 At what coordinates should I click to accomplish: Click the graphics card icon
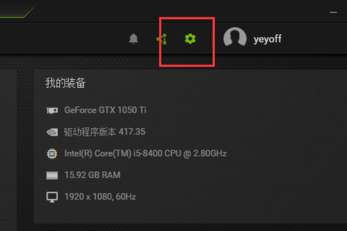(x=52, y=110)
